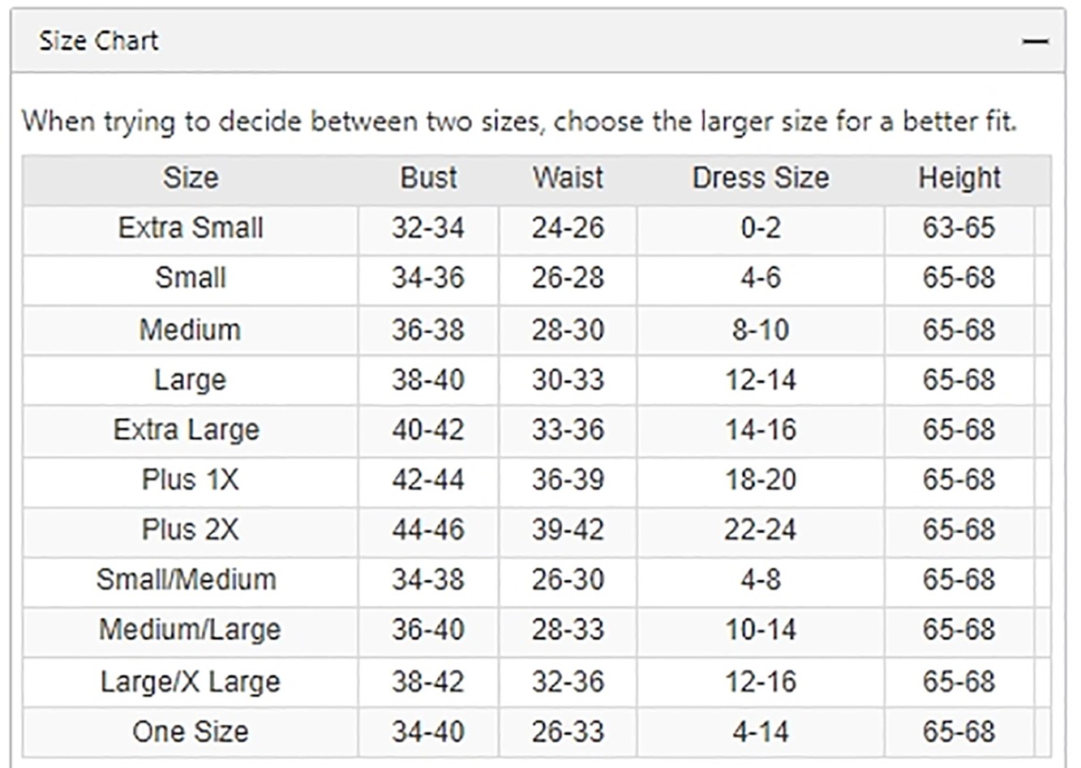Select the Bust column header
The height and width of the screenshot is (768, 1081).
[x=428, y=177]
